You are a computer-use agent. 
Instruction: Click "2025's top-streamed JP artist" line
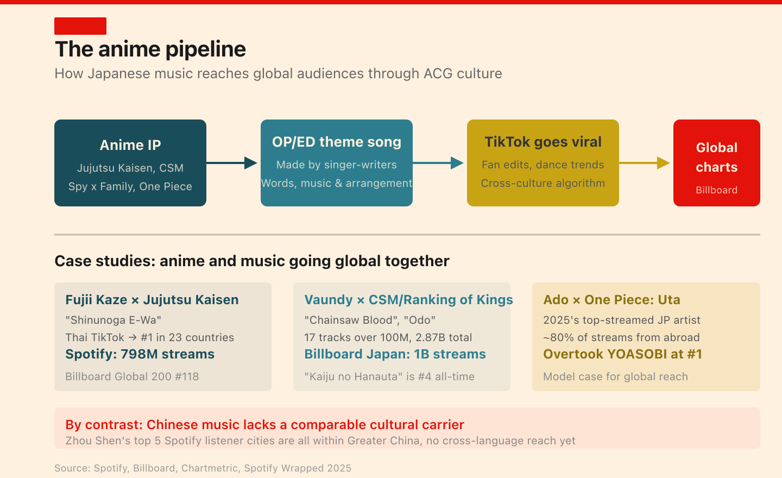pos(622,320)
